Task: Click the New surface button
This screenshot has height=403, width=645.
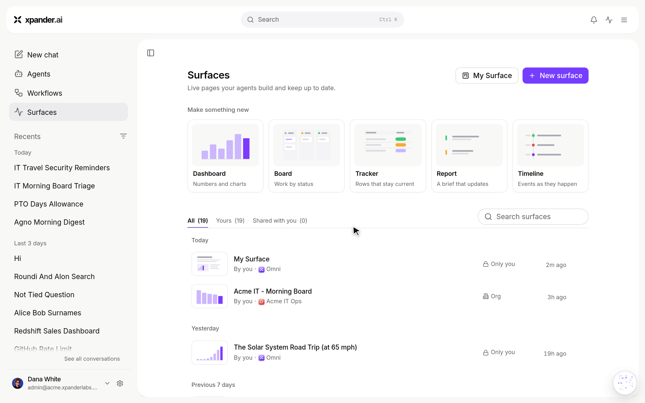Action: click(556, 76)
